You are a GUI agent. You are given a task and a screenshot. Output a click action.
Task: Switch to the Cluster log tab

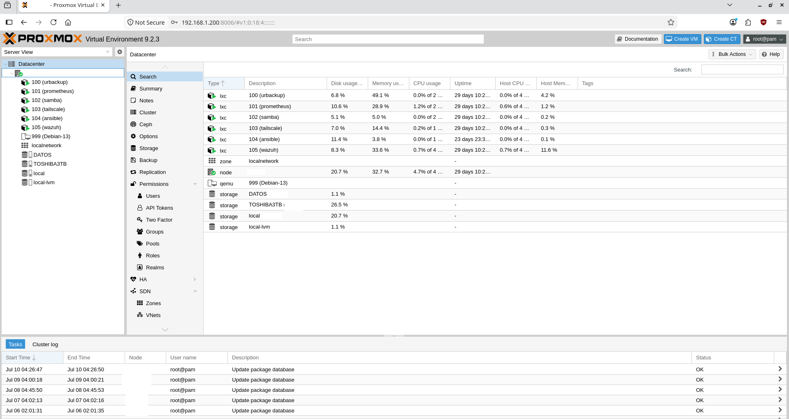coord(45,344)
